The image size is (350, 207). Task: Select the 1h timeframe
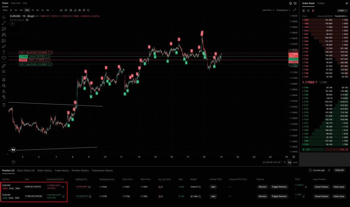(x=33, y=10)
